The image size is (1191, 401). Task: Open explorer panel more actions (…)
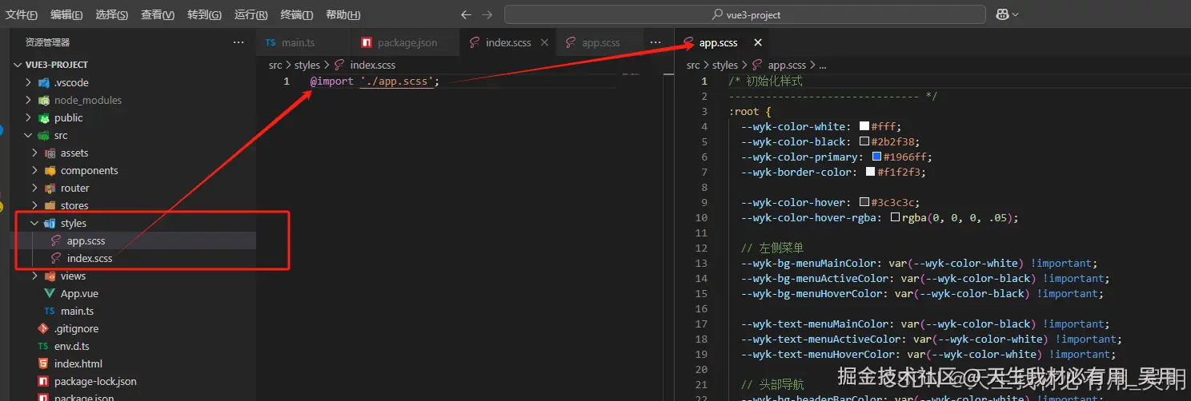point(239,42)
